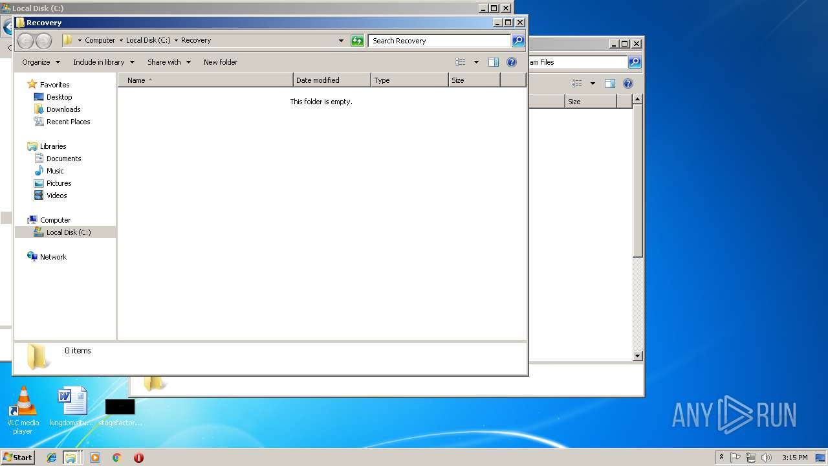Sort by the Name column header

point(205,80)
